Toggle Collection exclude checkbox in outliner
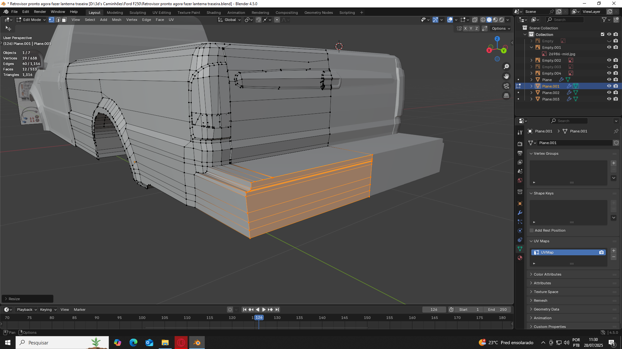 pyautogui.click(x=602, y=35)
